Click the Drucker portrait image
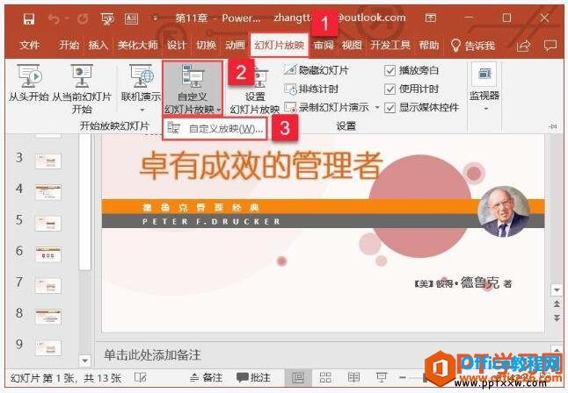This screenshot has width=568, height=393. tap(504, 211)
